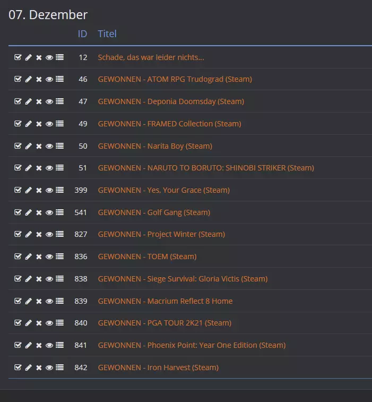Screen dimensions: 372x402
Task: Toggle eye visibility for Phoenix Point row
Action: [x=49, y=345]
